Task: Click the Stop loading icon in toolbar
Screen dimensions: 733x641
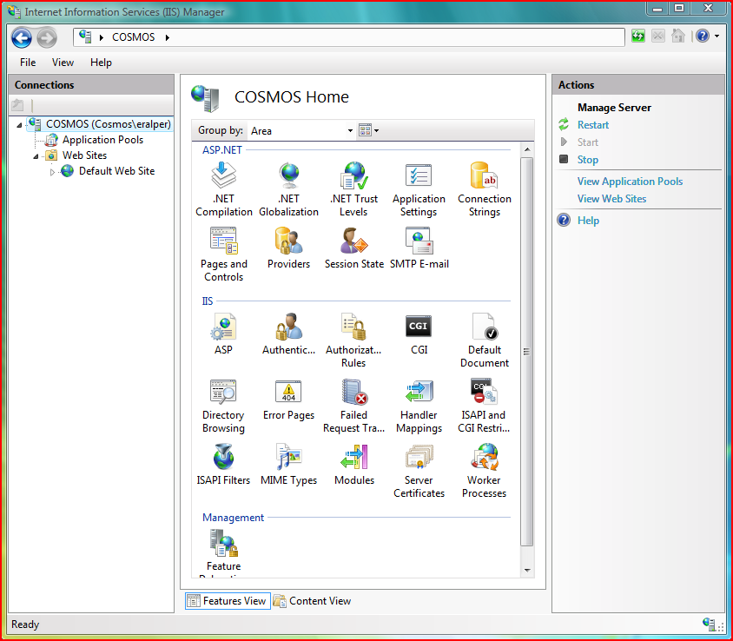Action: [657, 36]
